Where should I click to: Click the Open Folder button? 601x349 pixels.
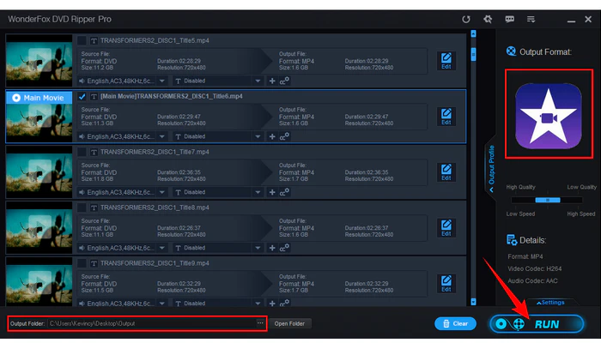[x=289, y=324]
